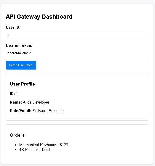Click the name Alice Developer
Viewport: 155px width, 166px height.
point(36,102)
